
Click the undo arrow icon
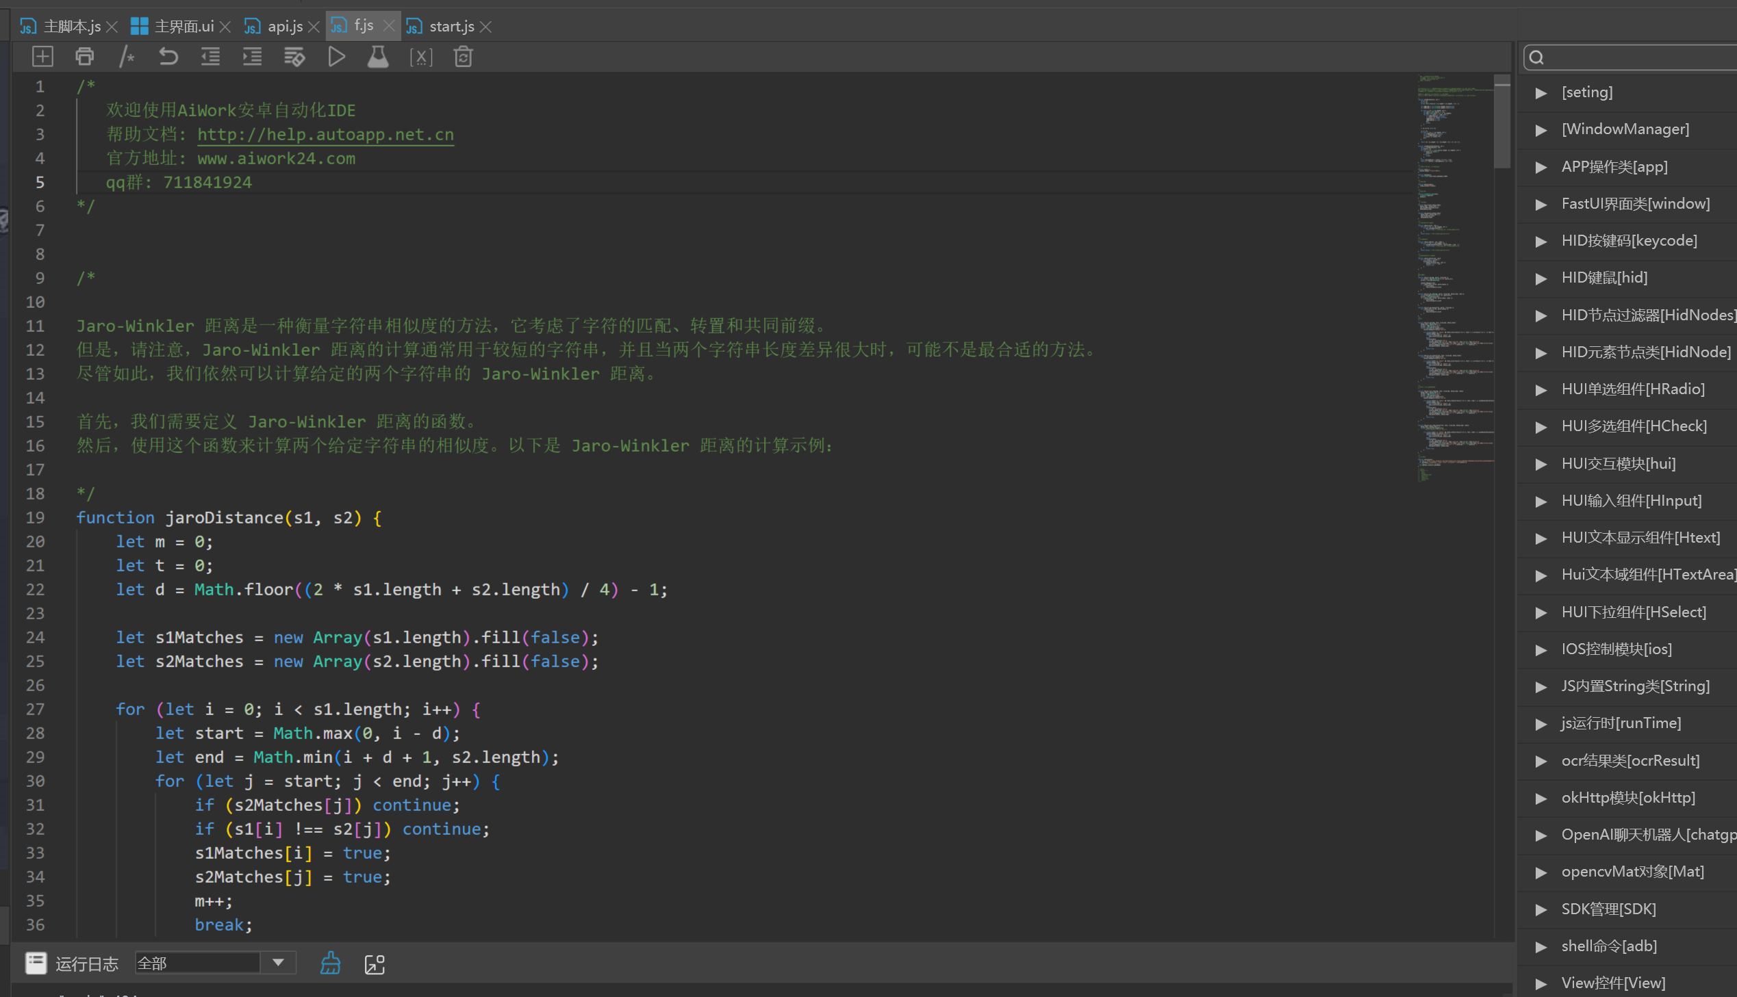click(168, 57)
